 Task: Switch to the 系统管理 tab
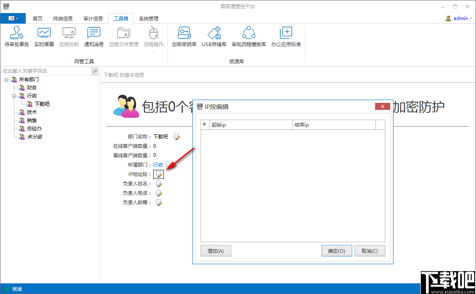(x=149, y=18)
